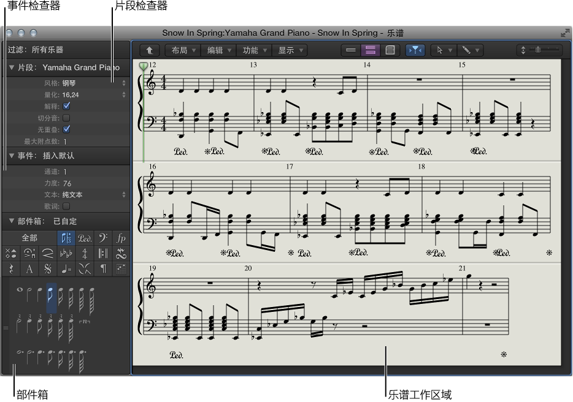The image size is (573, 402).
Task: Open the 功能 menu
Action: pyautogui.click(x=255, y=50)
